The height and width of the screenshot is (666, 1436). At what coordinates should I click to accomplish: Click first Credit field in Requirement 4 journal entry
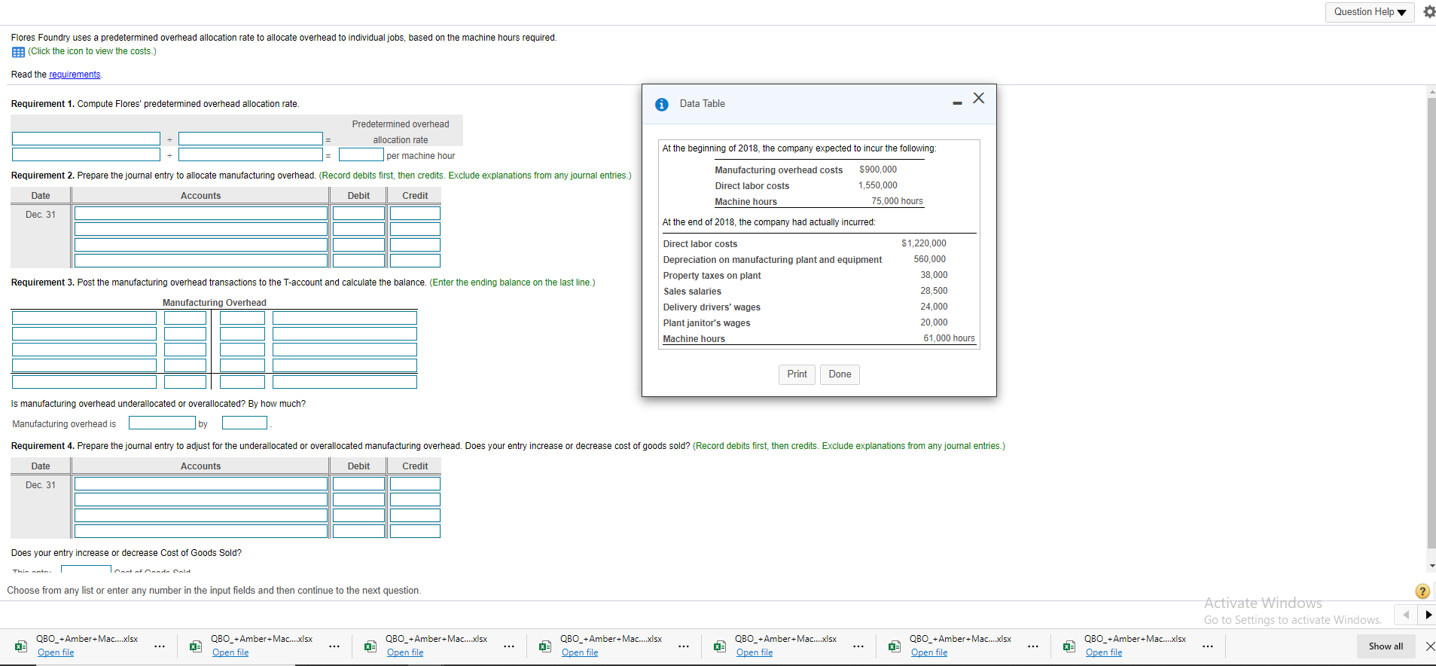[415, 484]
